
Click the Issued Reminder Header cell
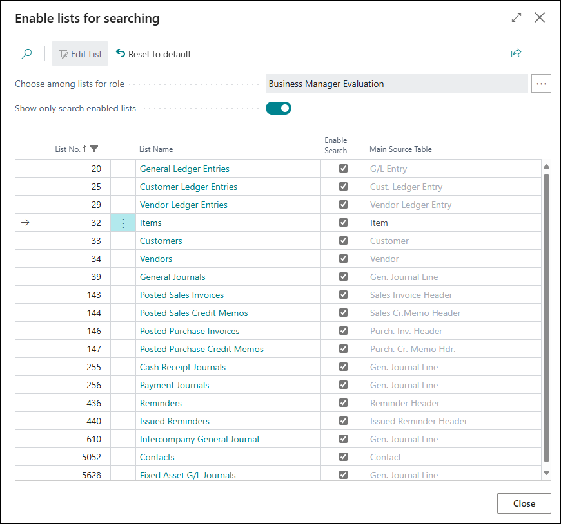pyautogui.click(x=453, y=421)
